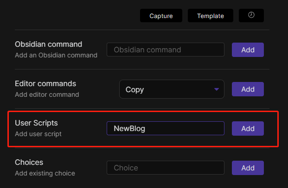Add the NewBlog user script
The height and width of the screenshot is (188, 288).
tap(248, 128)
